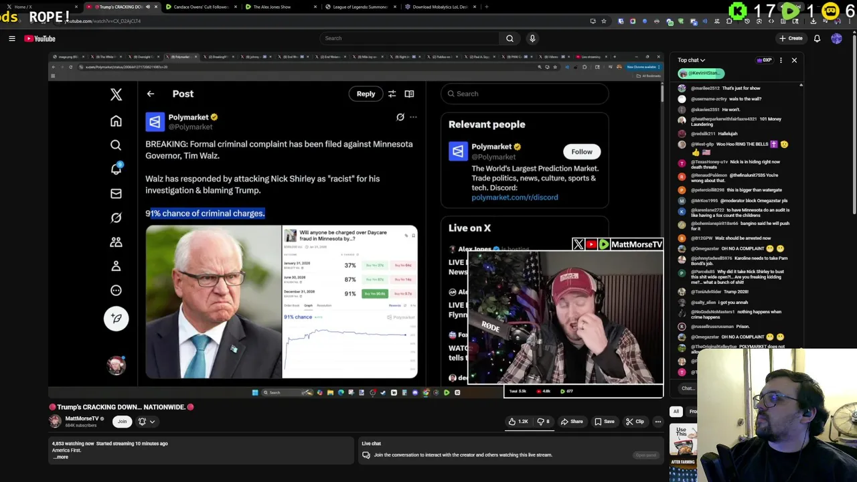This screenshot has width=857, height=482.
Task: Click the Polymarket post's three-dot menu
Action: pyautogui.click(x=413, y=117)
